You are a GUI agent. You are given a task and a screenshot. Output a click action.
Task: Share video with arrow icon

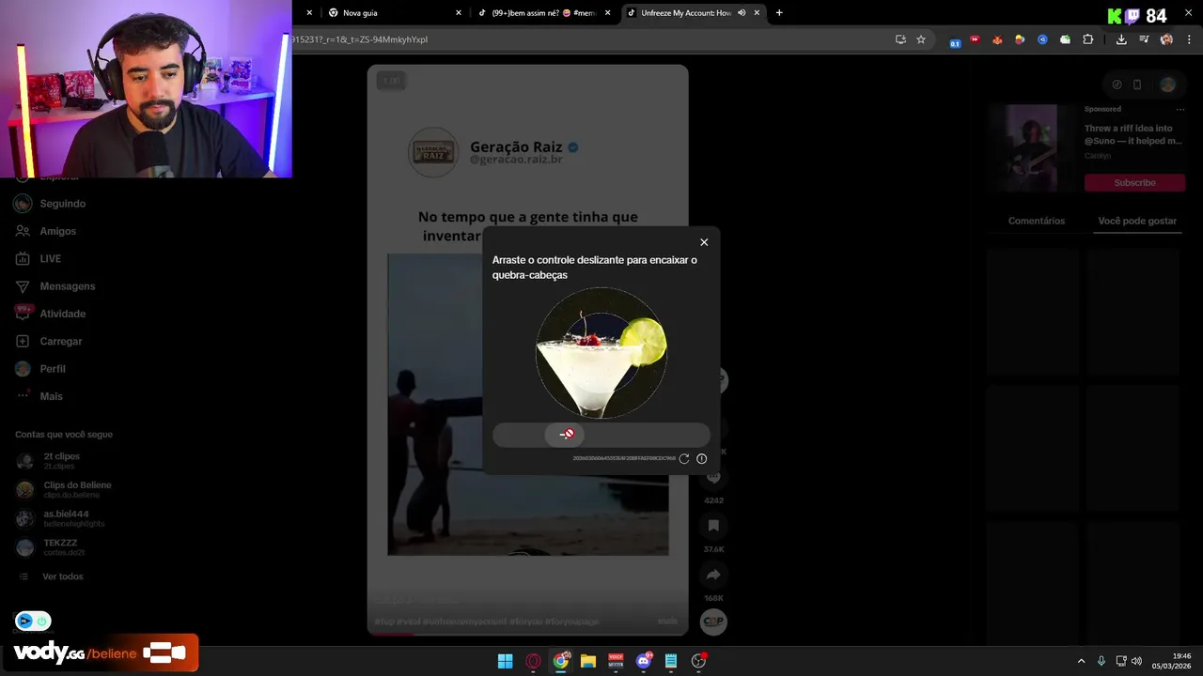click(x=713, y=575)
